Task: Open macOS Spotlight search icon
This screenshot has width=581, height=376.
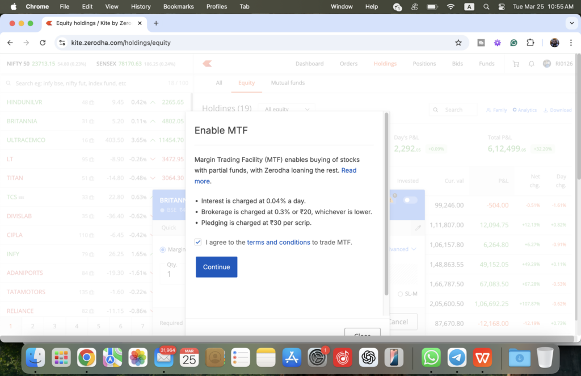Action: [x=486, y=7]
